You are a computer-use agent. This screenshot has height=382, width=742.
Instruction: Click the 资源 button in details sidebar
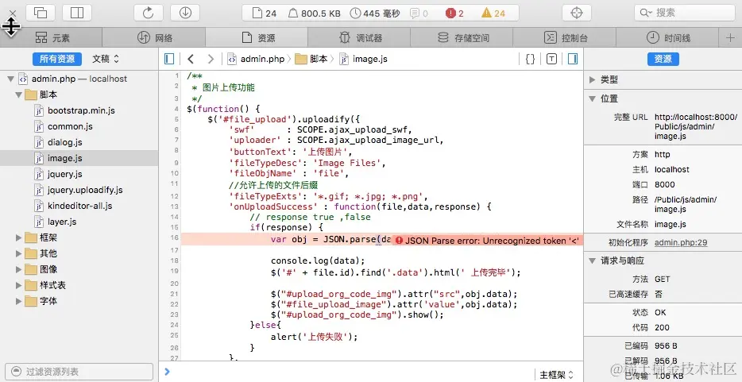[x=663, y=59]
